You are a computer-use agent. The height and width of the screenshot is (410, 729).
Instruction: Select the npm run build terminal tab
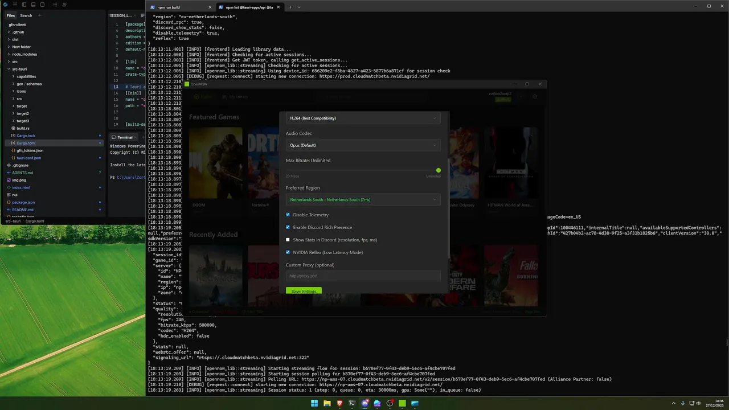(180, 7)
